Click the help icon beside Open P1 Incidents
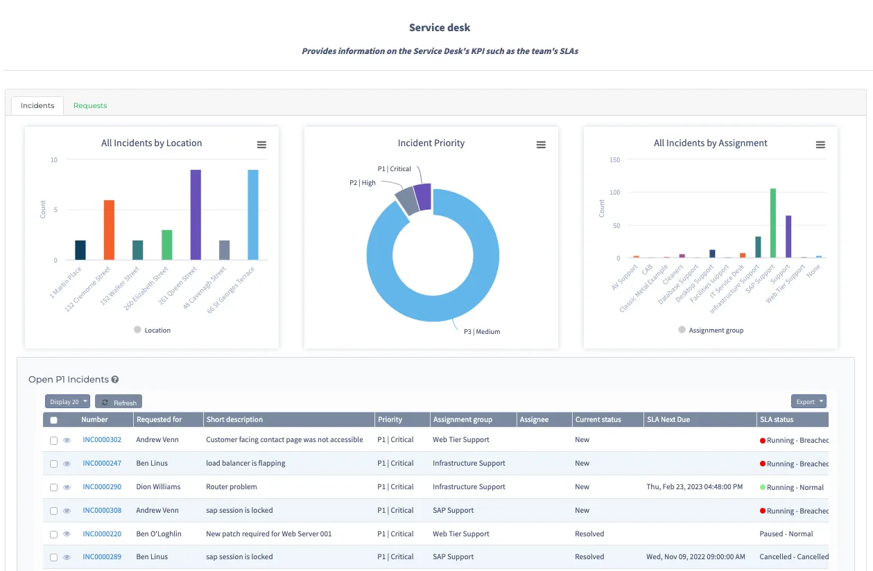The image size is (873, 571). coord(115,380)
